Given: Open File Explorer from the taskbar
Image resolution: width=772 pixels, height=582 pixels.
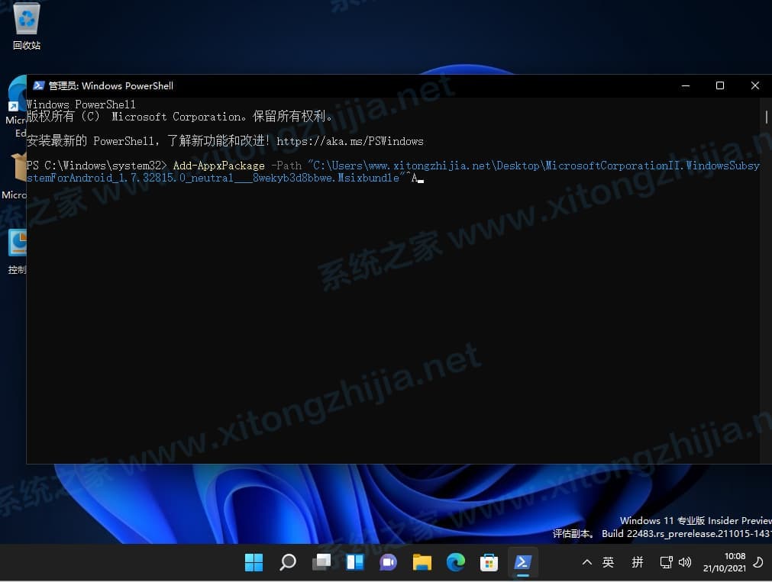Looking at the screenshot, I should (422, 562).
